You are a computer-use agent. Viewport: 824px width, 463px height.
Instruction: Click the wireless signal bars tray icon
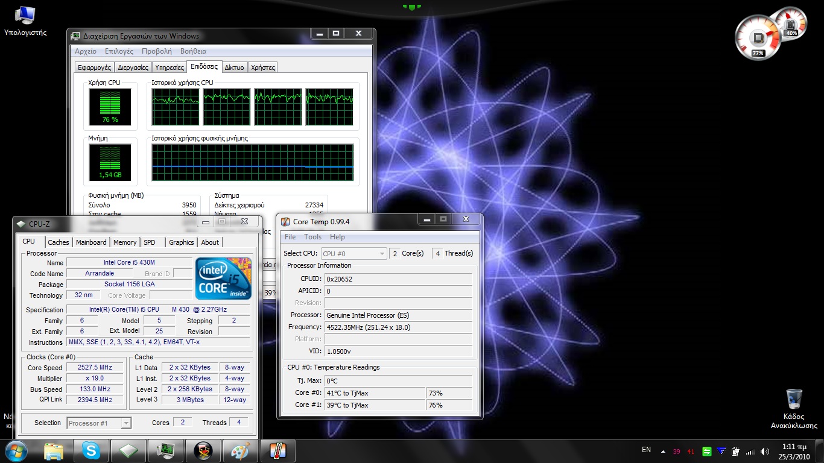pos(750,451)
